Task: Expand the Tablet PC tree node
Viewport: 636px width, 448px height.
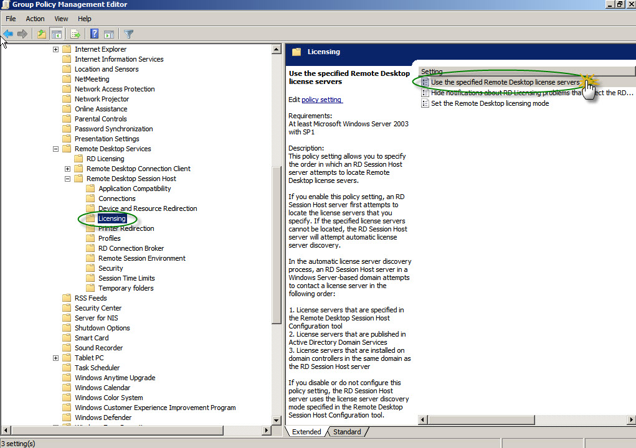Action: pyautogui.click(x=55, y=358)
